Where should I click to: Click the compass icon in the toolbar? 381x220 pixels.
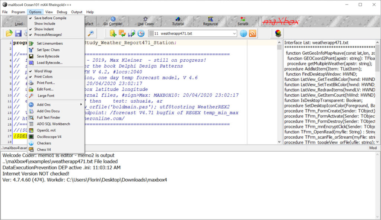click(141, 33)
